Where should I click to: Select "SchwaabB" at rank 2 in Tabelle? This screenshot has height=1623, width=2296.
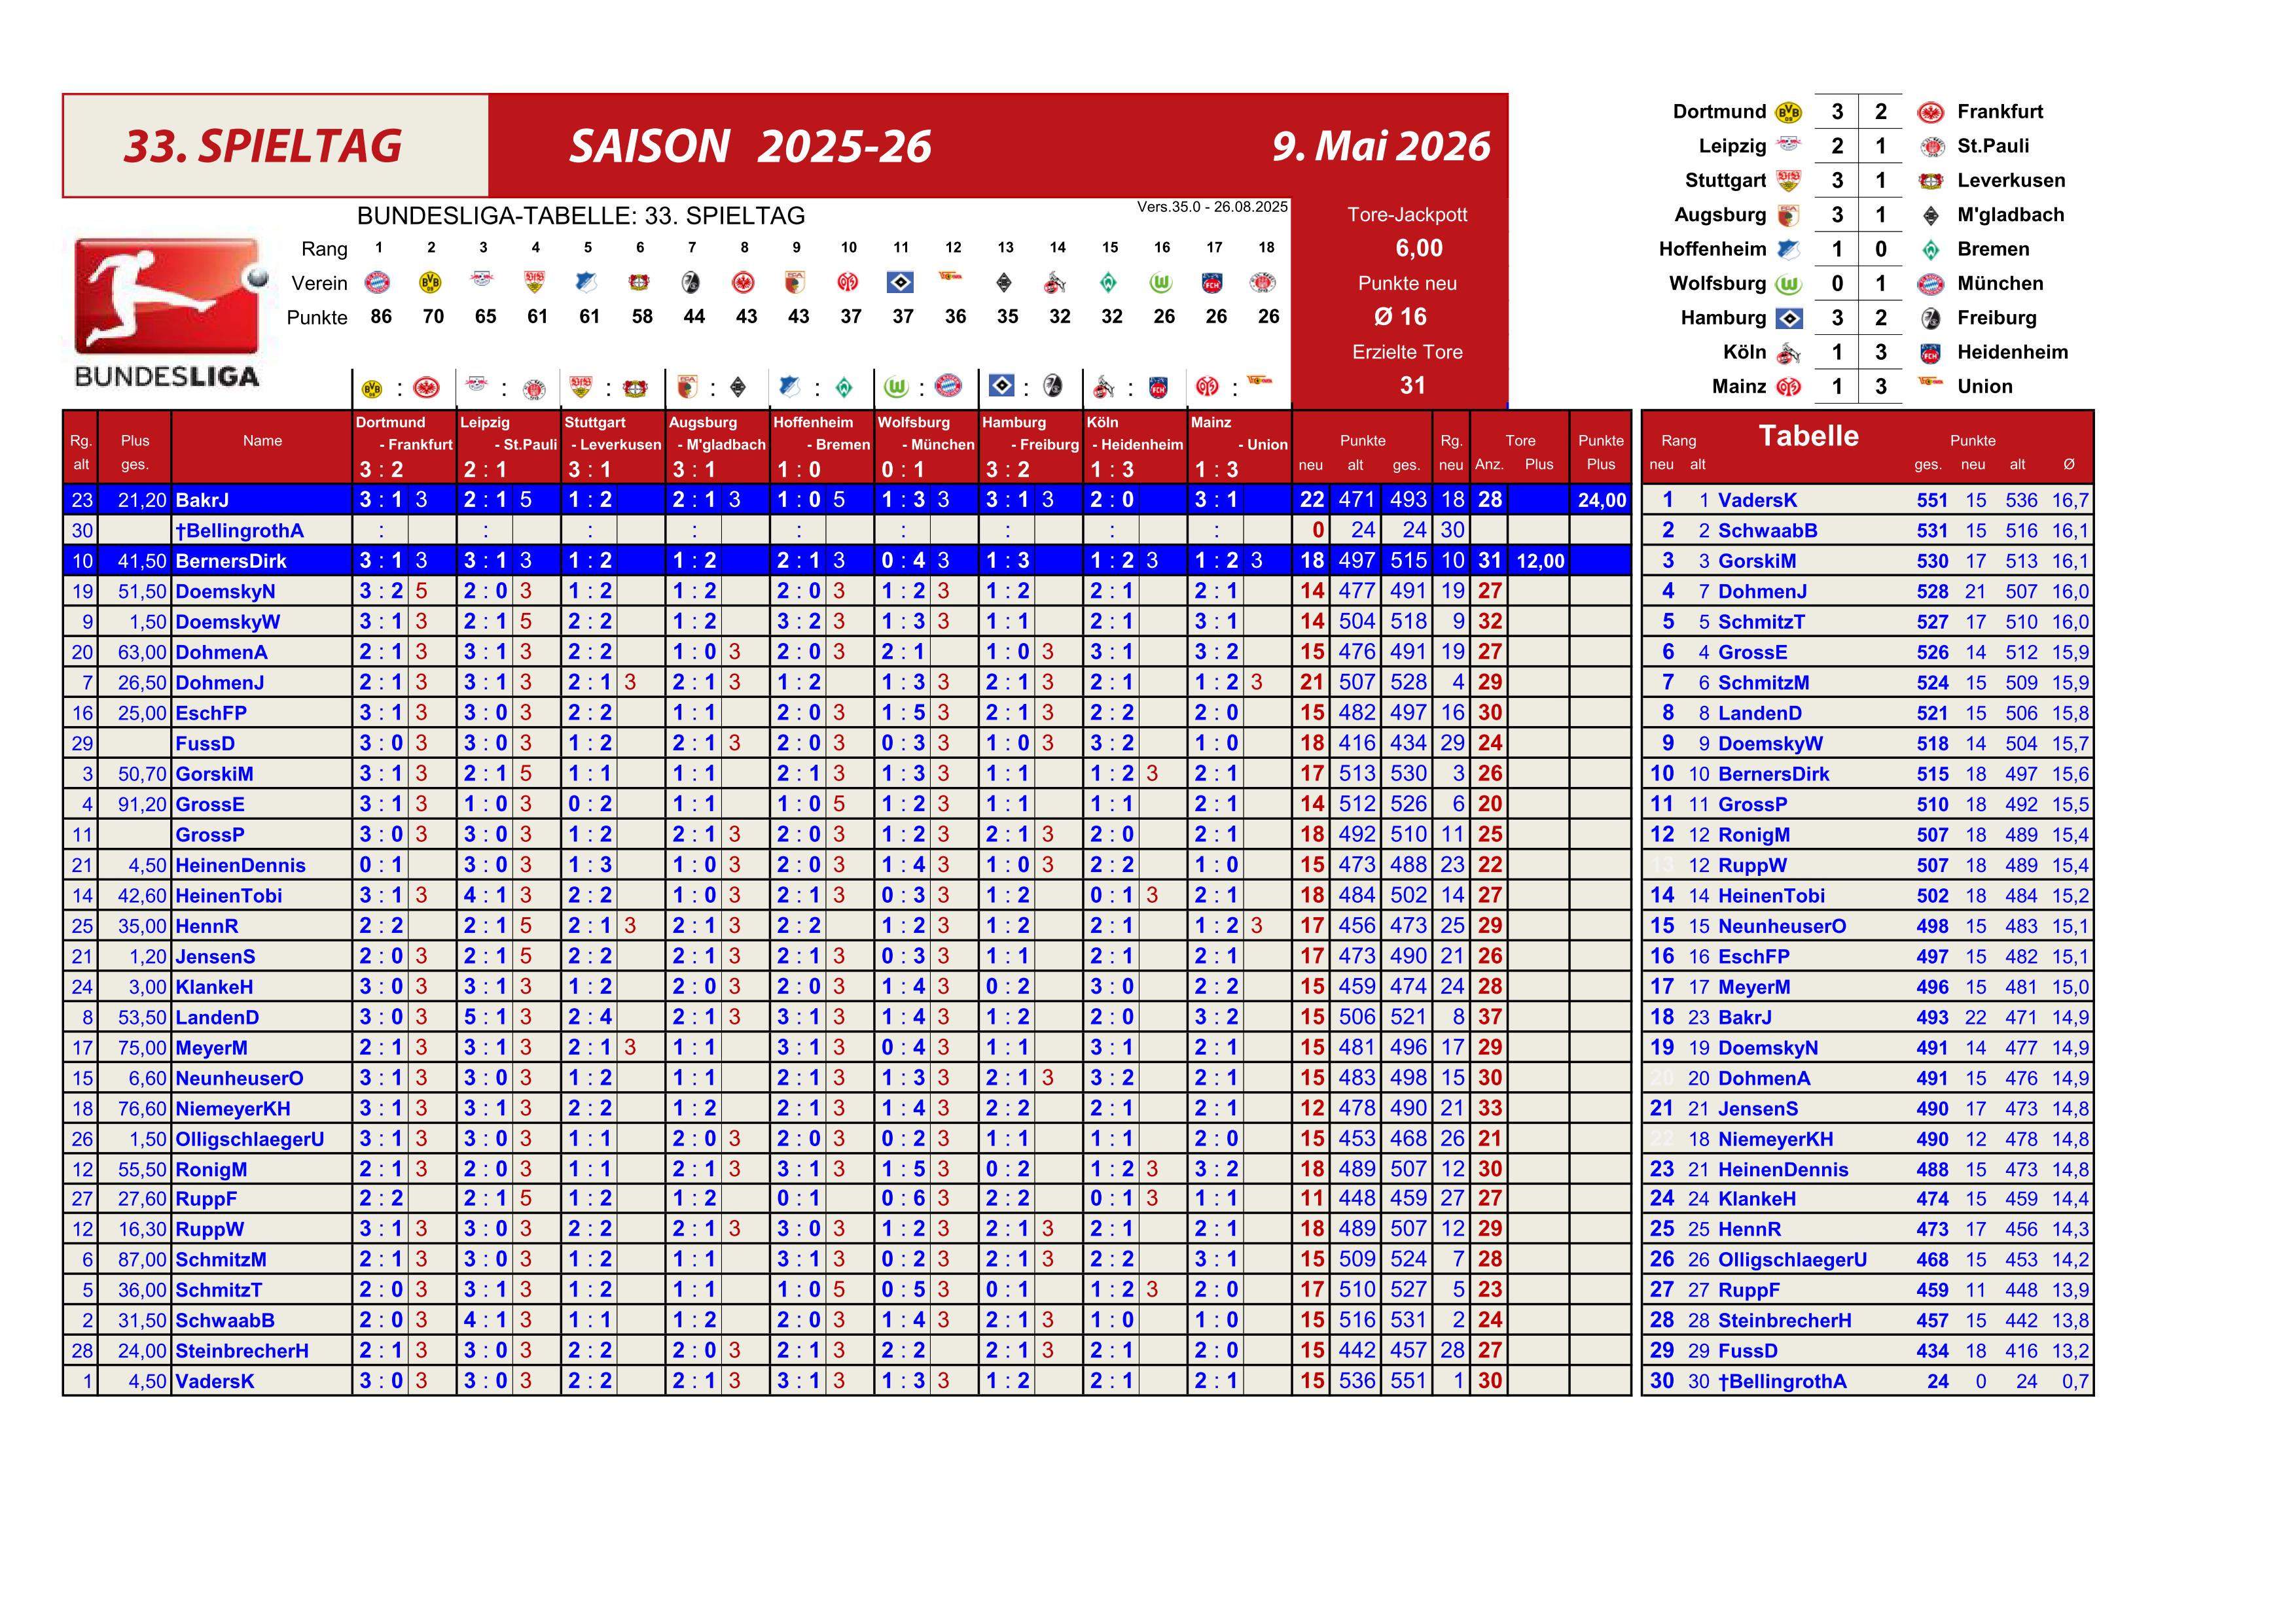tap(1768, 531)
